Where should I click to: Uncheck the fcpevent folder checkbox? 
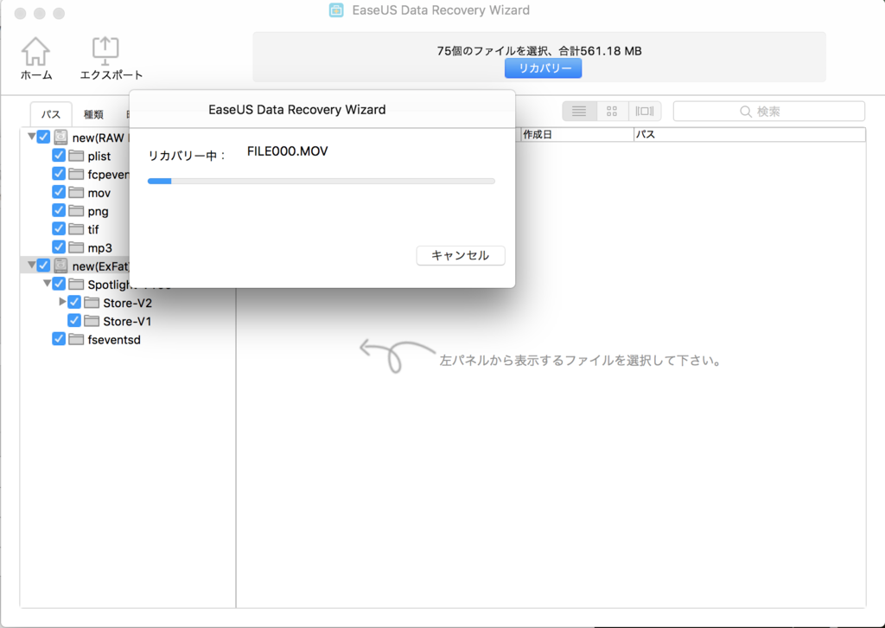point(59,173)
